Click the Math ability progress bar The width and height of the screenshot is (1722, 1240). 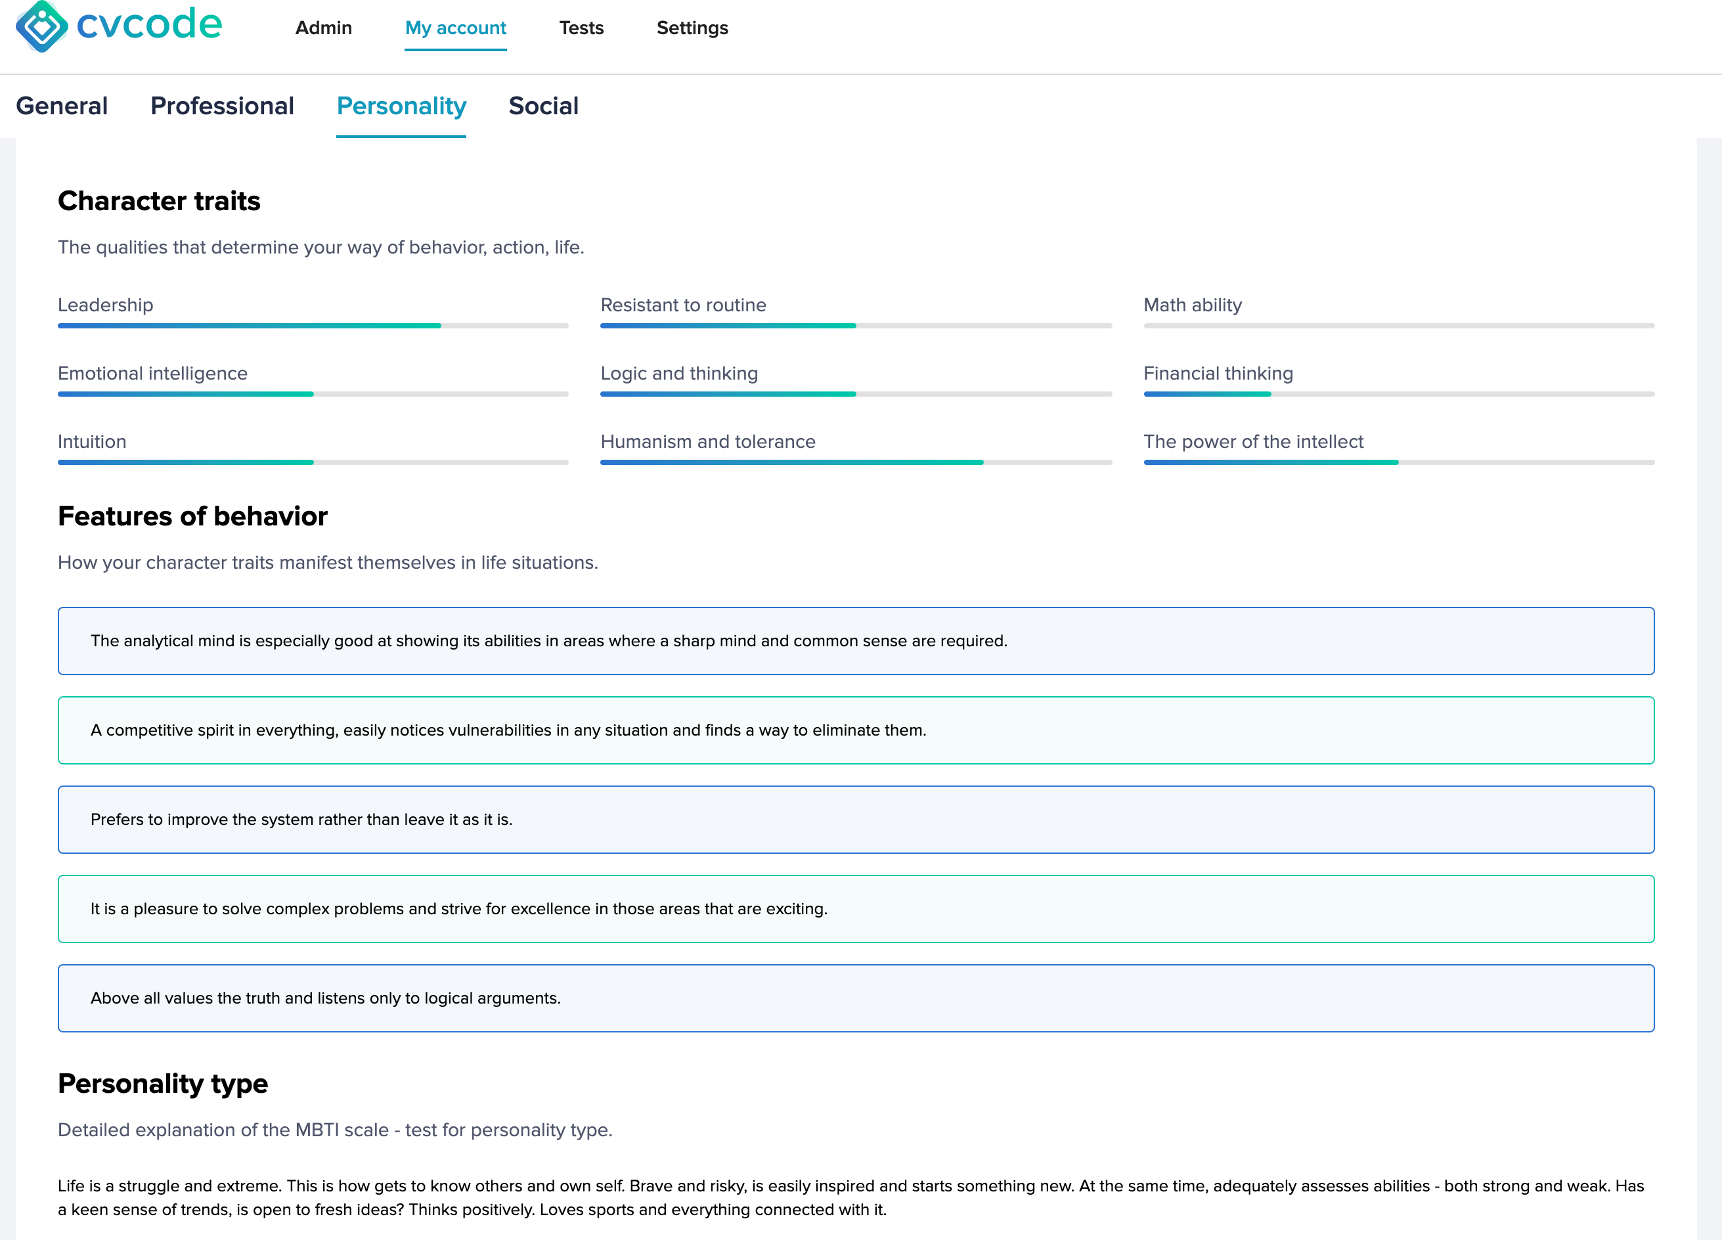click(x=1398, y=326)
